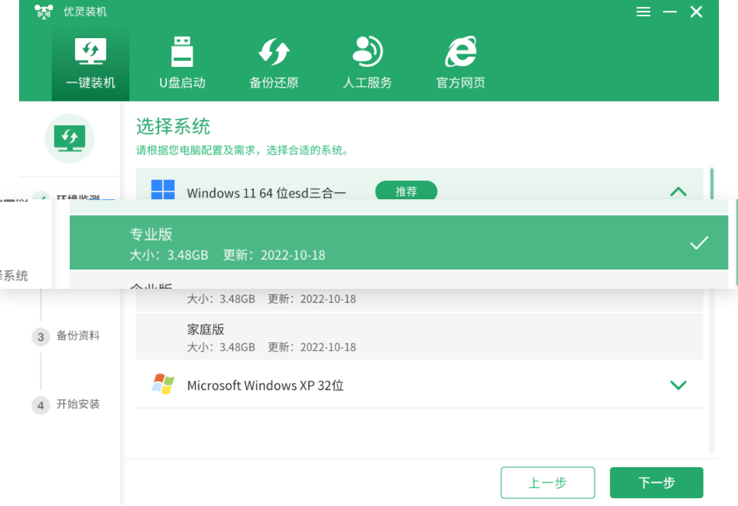Click the 下一步 button
Screen dimensions: 738x506
(x=656, y=483)
